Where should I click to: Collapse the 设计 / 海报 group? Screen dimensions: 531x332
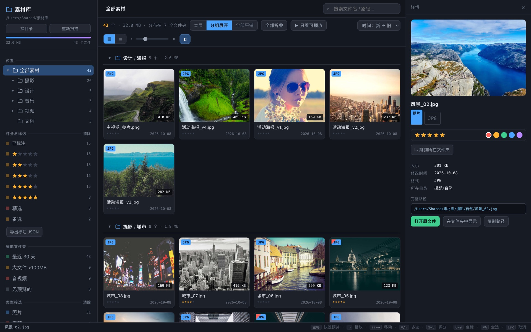click(x=110, y=58)
